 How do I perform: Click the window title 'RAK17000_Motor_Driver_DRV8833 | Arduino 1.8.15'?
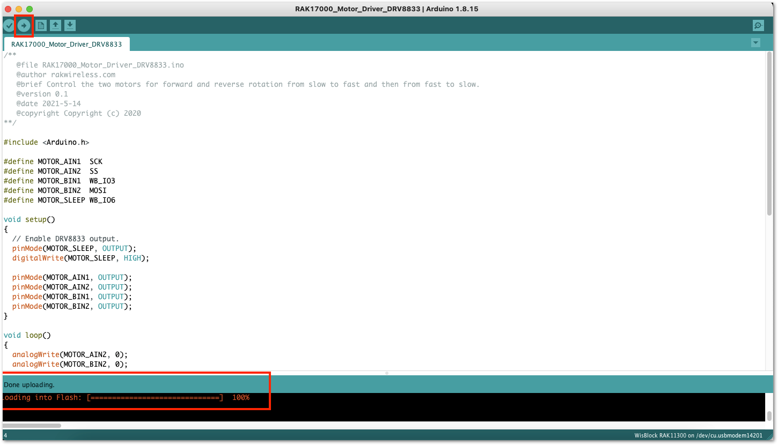tap(386, 9)
